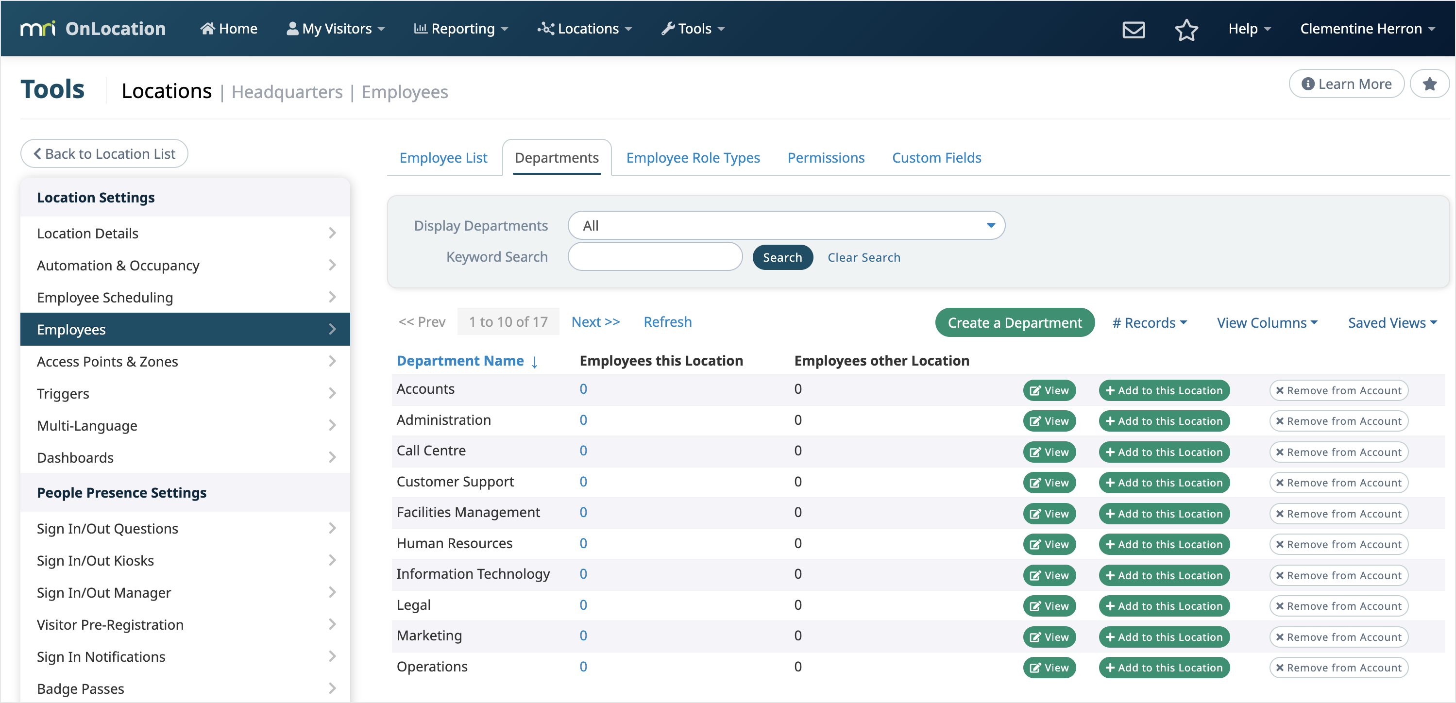Click the Department Name sort arrow
1456x703 pixels.
[x=534, y=362]
